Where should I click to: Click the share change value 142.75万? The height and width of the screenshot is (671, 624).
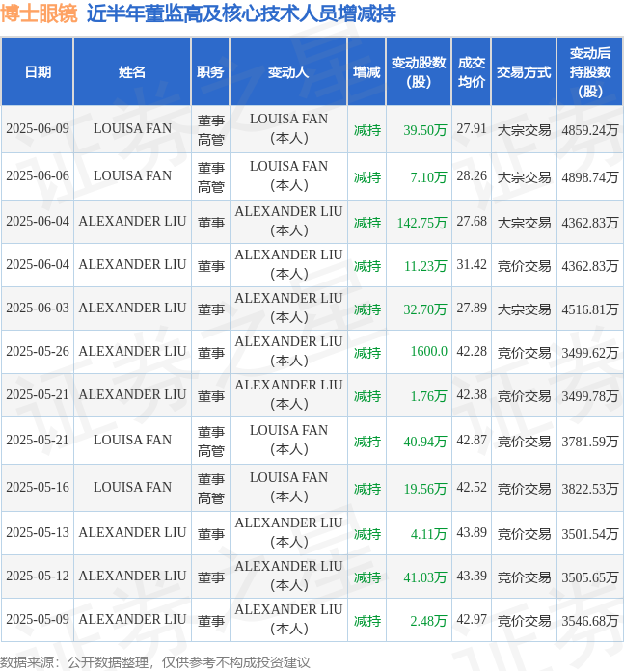[x=422, y=223]
